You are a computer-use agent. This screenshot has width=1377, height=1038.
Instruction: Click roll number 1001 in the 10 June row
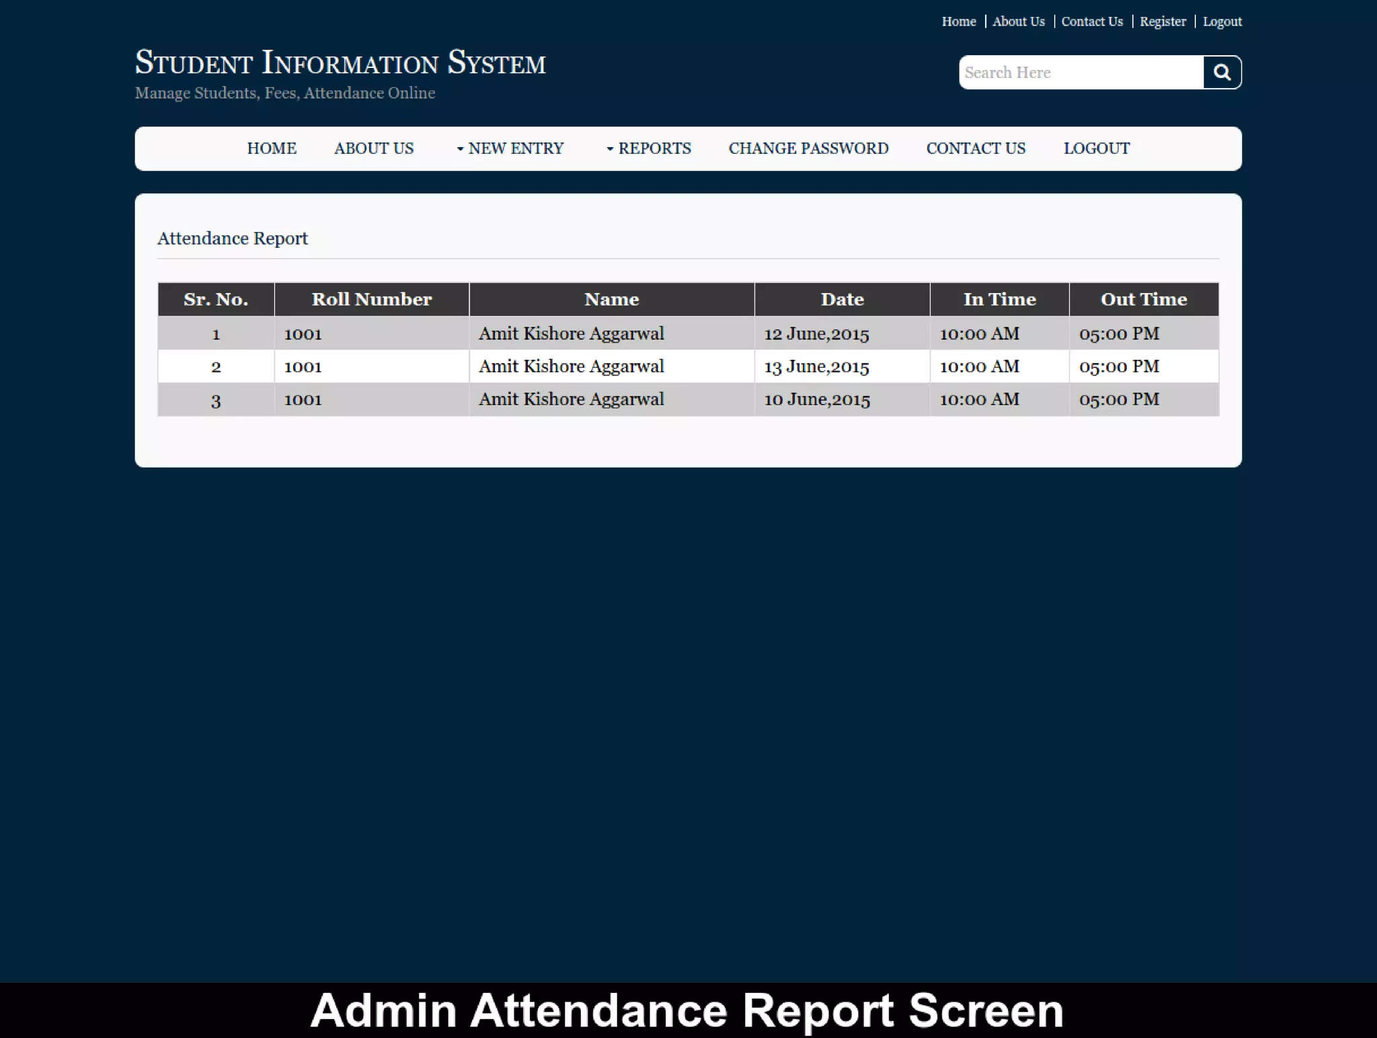(x=372, y=399)
